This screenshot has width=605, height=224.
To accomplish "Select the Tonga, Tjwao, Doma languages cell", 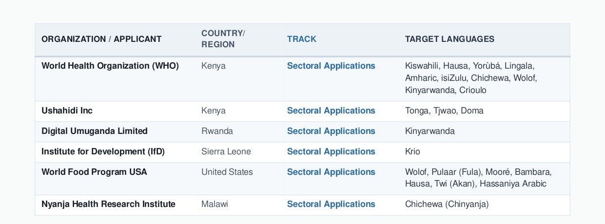I will point(444,111).
